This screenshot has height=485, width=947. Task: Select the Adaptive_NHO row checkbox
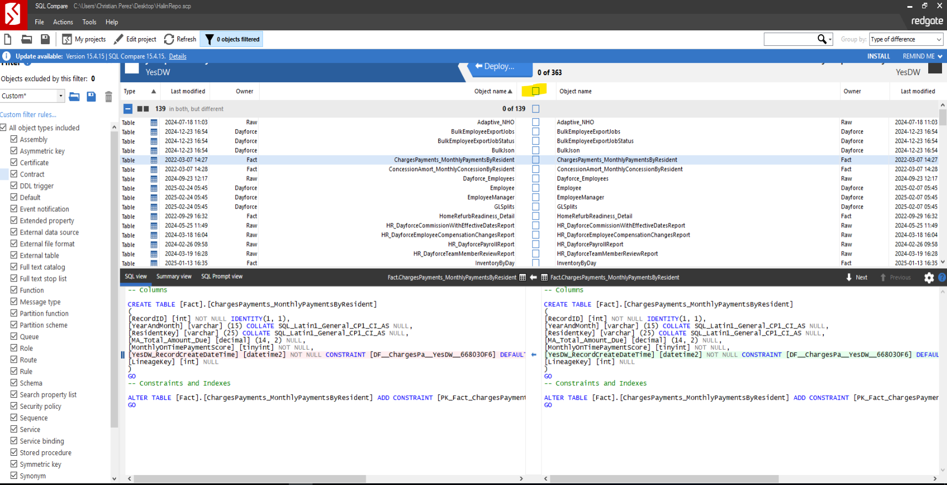tap(535, 122)
